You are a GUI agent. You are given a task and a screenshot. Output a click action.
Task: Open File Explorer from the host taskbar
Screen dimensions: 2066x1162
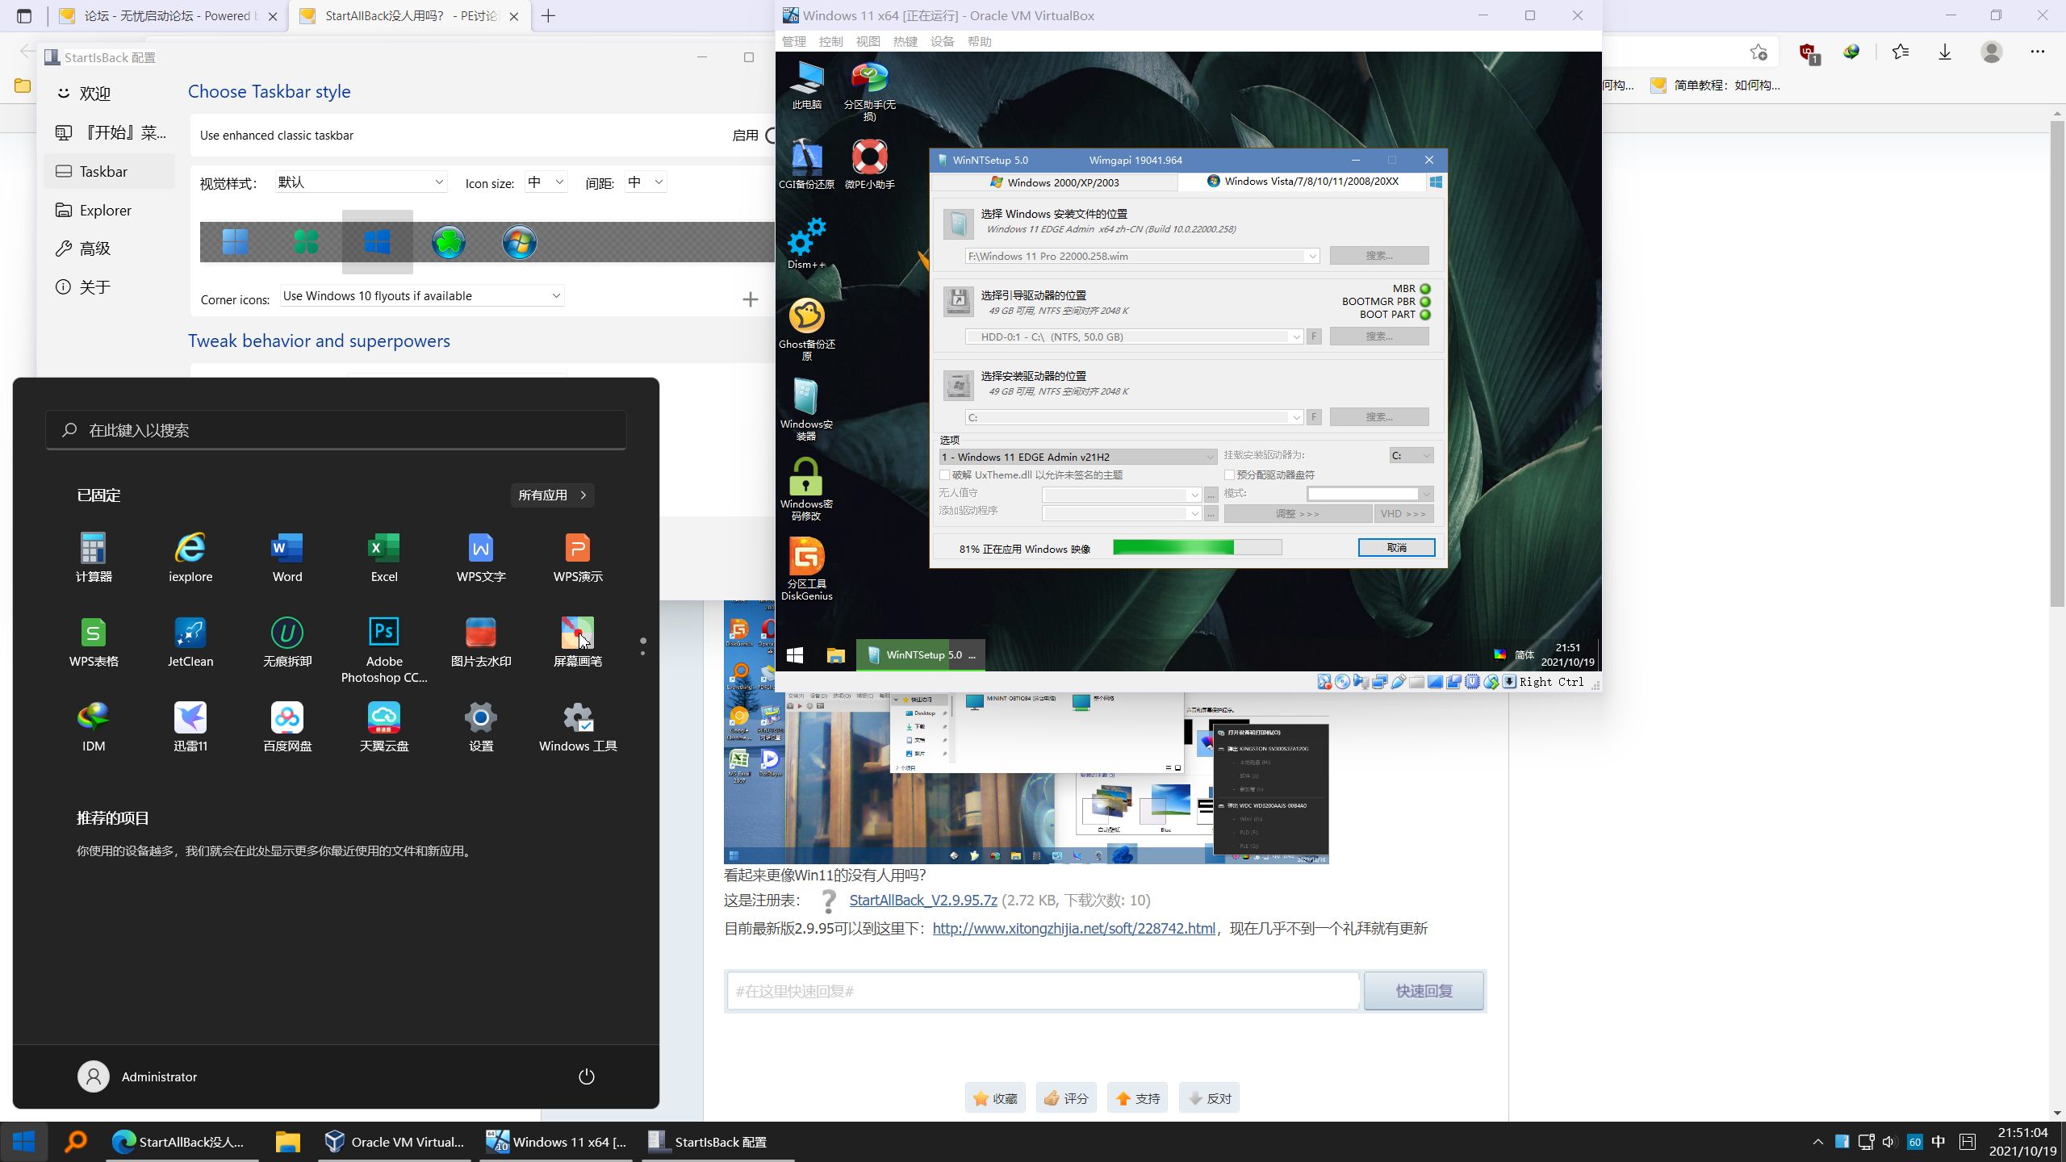287,1142
